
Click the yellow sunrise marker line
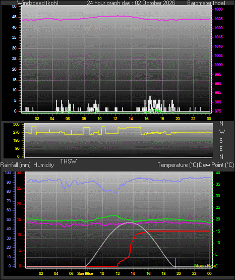click(x=86, y=263)
